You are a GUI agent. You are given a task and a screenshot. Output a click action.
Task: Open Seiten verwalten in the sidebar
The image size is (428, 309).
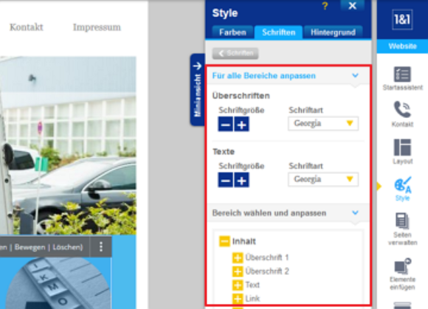point(402,229)
